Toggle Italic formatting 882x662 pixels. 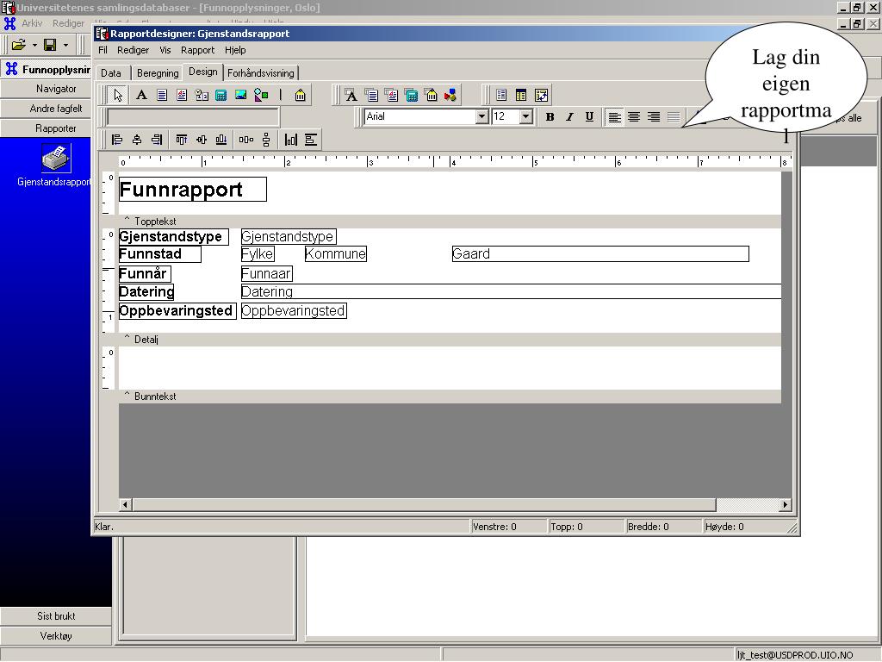[x=570, y=116]
